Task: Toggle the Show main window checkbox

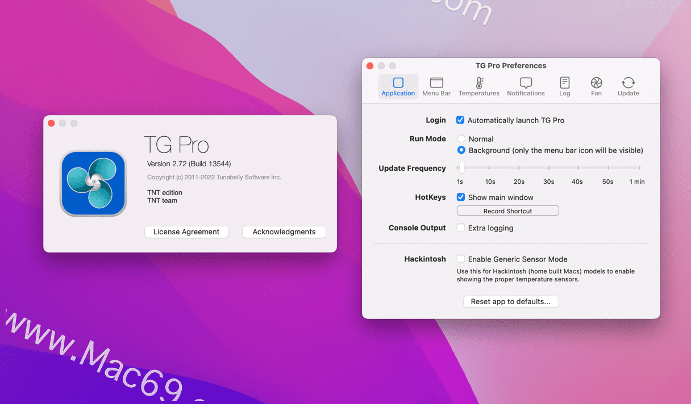Action: coord(461,197)
